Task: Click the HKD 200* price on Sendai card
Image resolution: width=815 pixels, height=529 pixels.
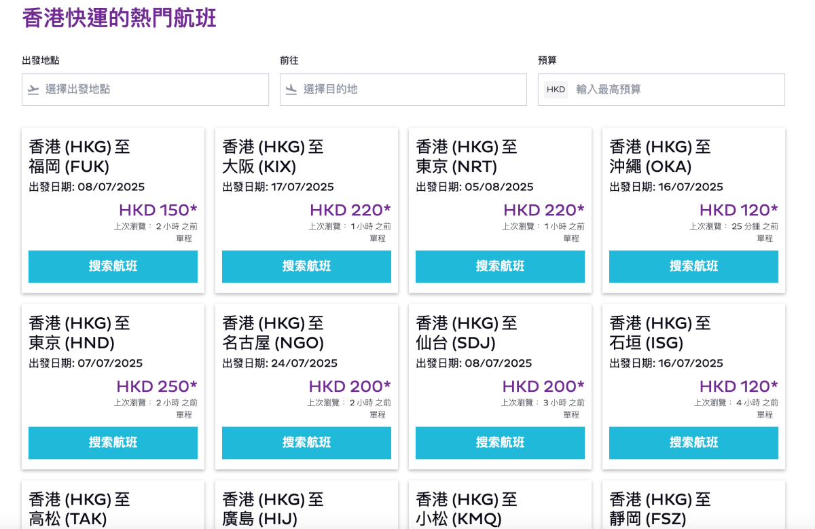Action: point(543,386)
